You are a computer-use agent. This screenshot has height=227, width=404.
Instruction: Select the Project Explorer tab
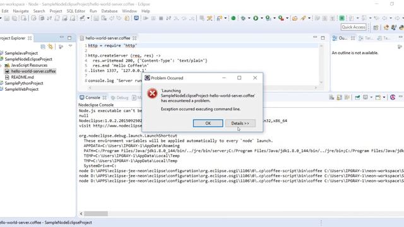[x=13, y=38]
